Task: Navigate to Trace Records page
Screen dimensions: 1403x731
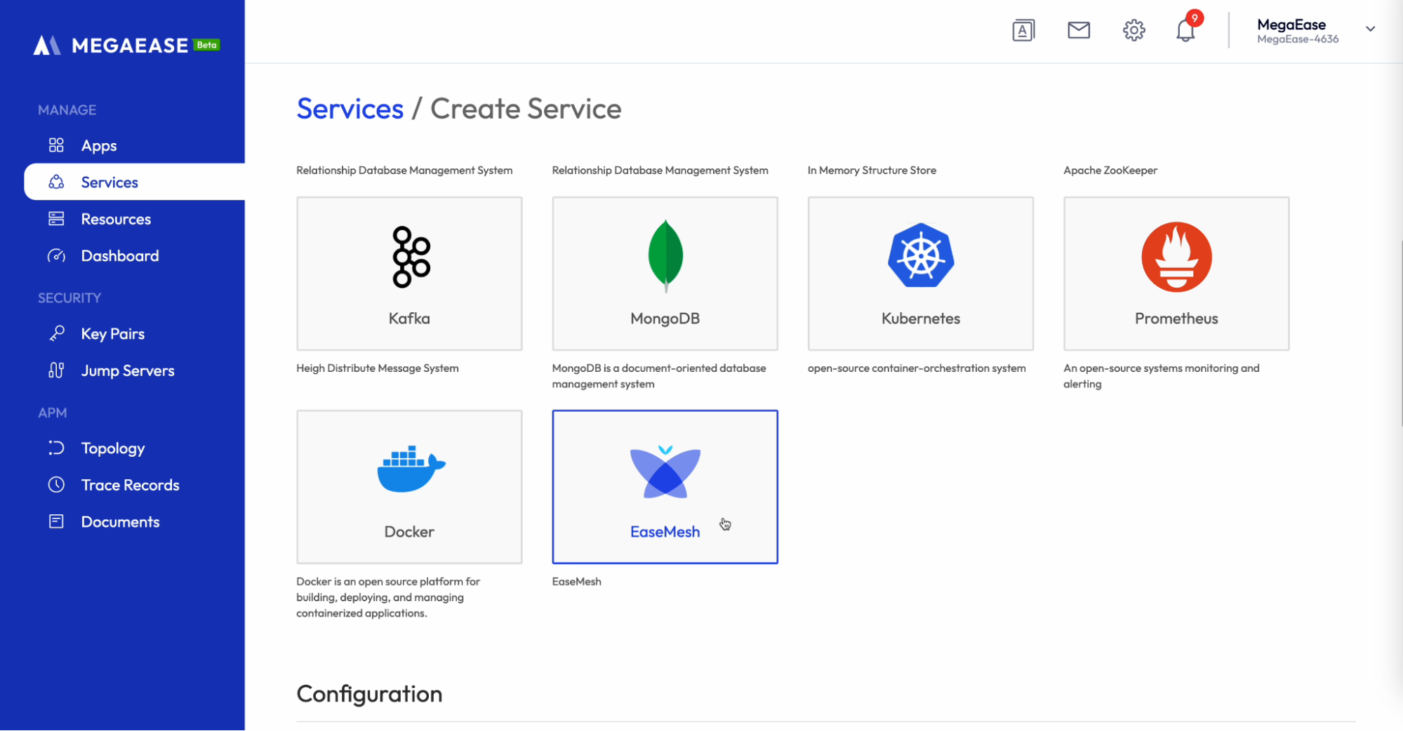Action: click(130, 485)
